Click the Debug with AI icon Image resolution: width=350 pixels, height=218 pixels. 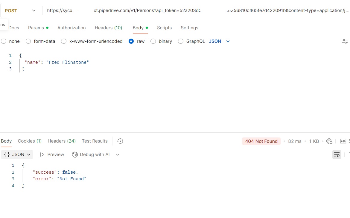pyautogui.click(x=75, y=155)
